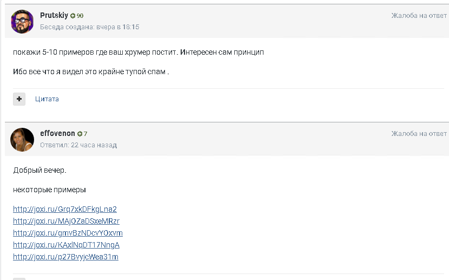
Task: Open the joxi.ru/Grq7xkDFkgLna2 link
Action: tap(65, 209)
